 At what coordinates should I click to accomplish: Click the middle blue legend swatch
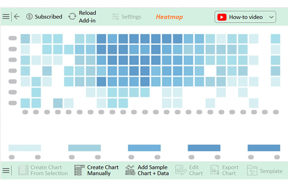pyautogui.click(x=144, y=148)
